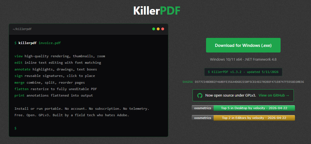Click 'Built by a field tech' line
This screenshot has height=144, width=311.
point(72,115)
